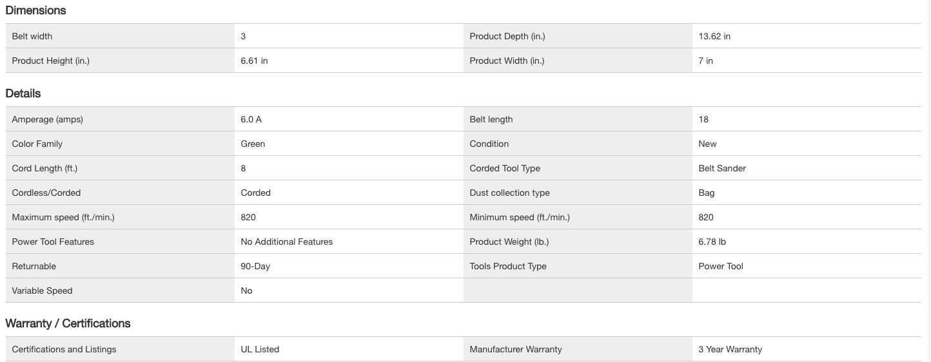Click the Dust collection type label
The image size is (931, 362).
click(x=509, y=193)
